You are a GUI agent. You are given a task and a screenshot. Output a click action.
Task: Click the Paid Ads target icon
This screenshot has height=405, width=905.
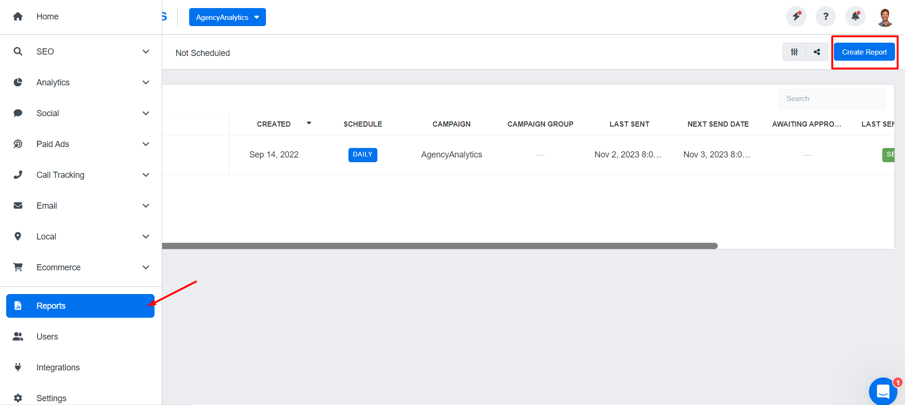click(x=18, y=144)
